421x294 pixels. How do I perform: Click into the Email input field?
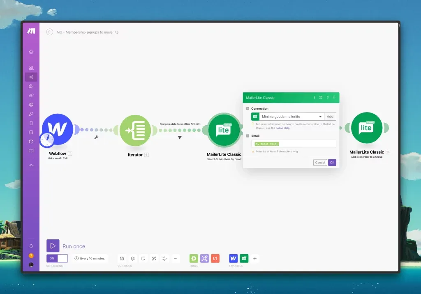pos(294,144)
